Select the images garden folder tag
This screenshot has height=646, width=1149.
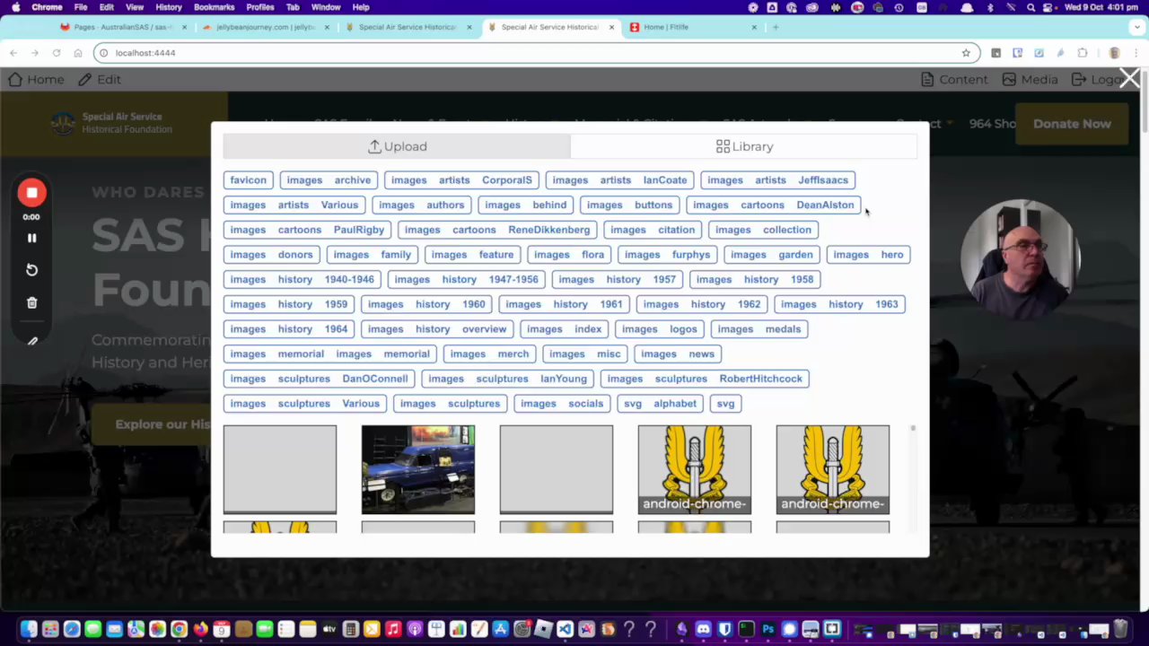pyautogui.click(x=771, y=255)
